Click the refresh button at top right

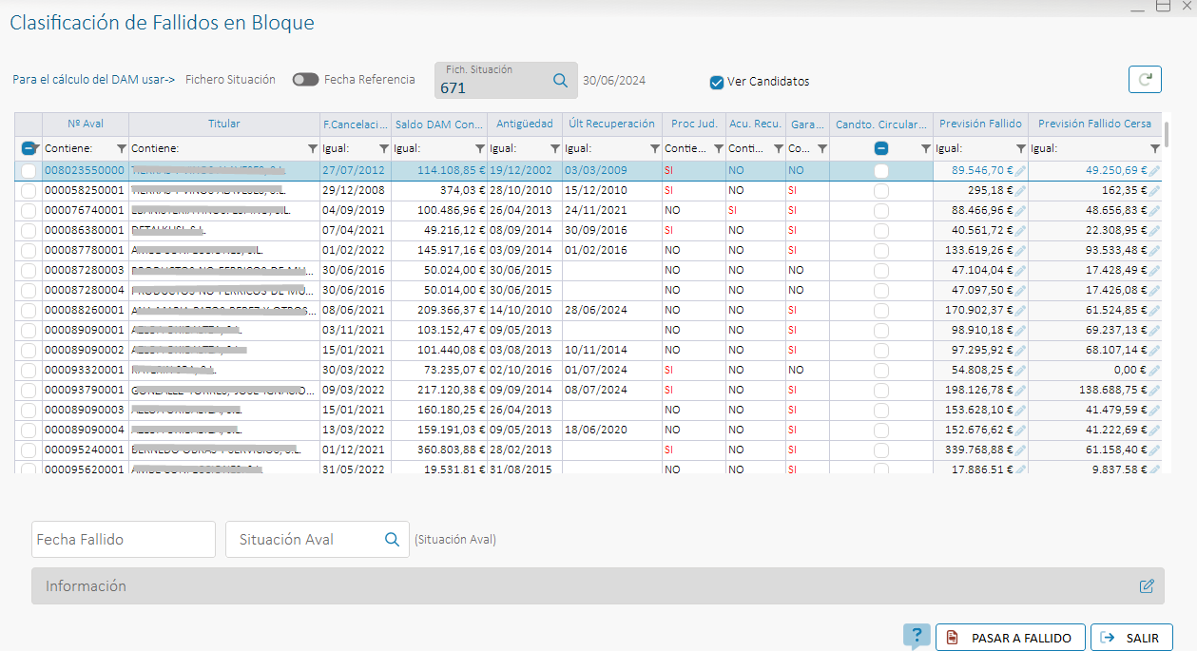(1146, 80)
